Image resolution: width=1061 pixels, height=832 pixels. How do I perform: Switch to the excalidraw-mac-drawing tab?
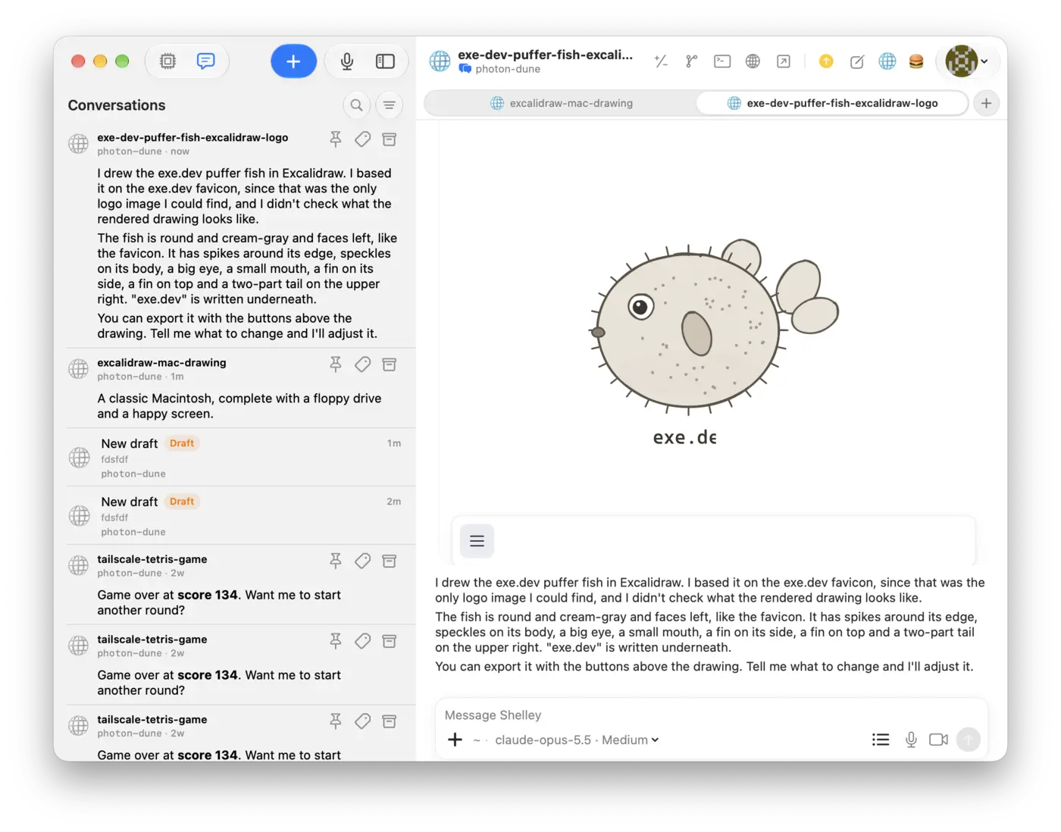[561, 103]
